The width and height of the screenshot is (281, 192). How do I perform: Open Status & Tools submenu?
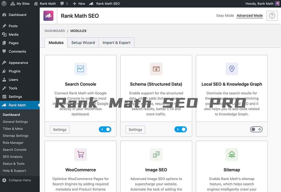coord(14,164)
